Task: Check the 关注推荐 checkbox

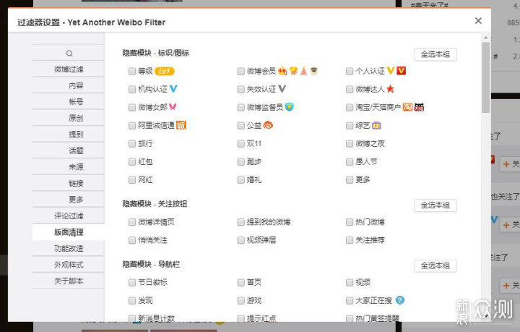Action: [x=350, y=240]
